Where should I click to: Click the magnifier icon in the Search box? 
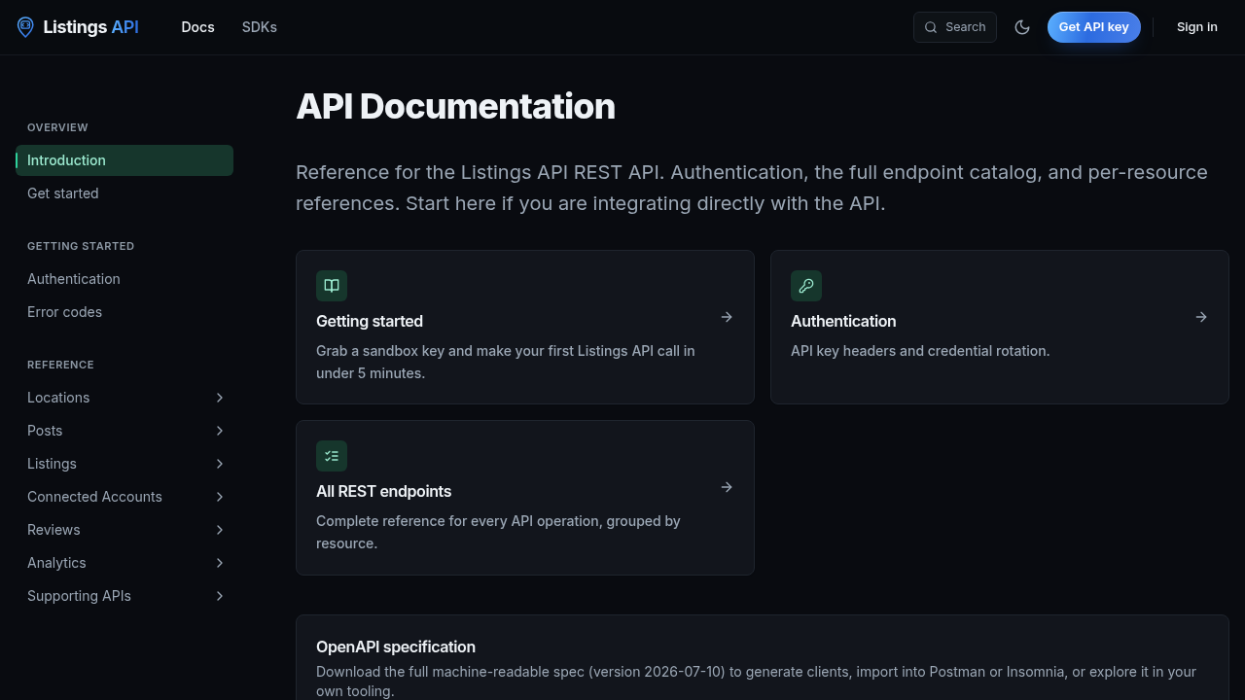pos(931,27)
